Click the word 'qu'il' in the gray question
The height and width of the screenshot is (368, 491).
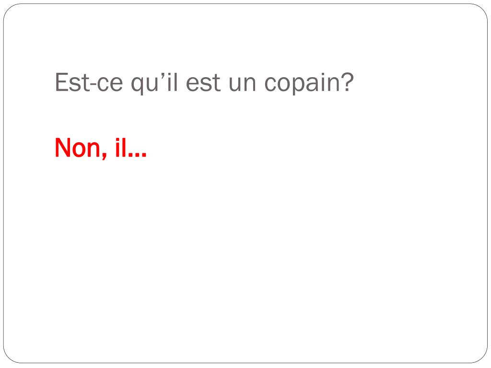[x=154, y=84]
